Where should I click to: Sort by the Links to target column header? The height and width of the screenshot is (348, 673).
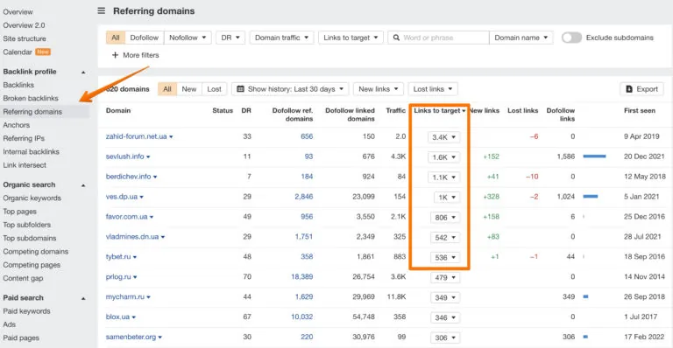pos(440,110)
